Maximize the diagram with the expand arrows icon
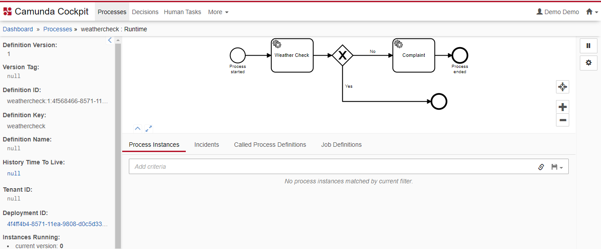Viewport: 601px width, 249px height. [x=149, y=129]
